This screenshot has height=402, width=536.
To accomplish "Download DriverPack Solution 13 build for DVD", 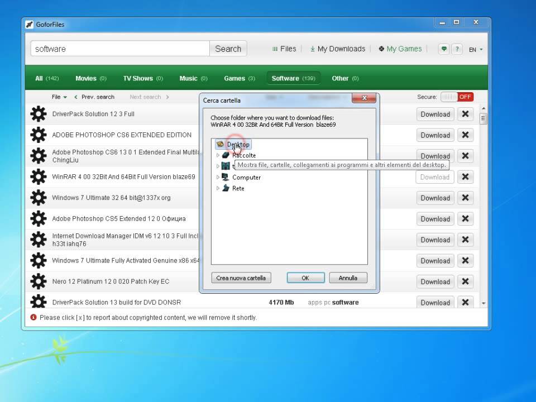I will pos(435,302).
